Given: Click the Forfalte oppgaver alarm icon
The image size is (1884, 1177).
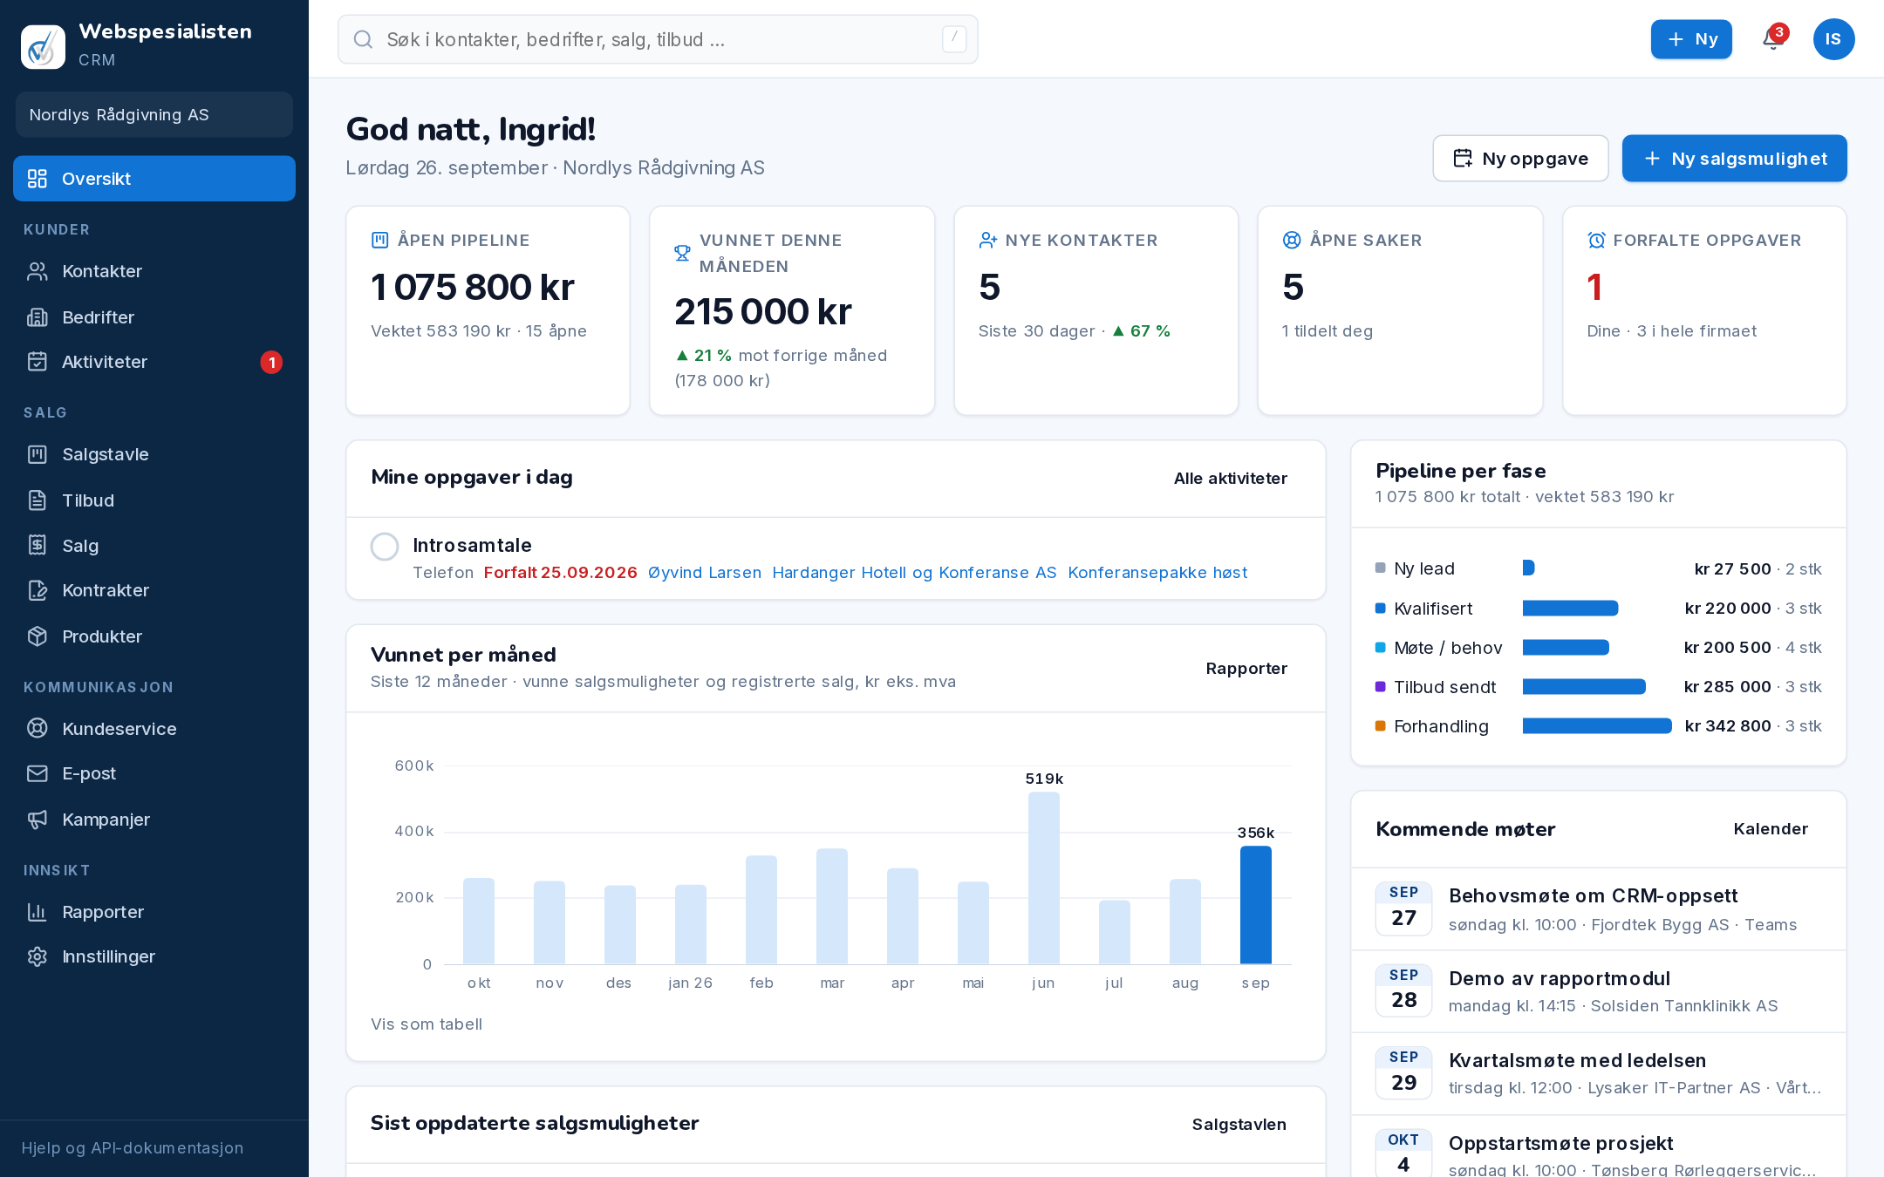Looking at the screenshot, I should [x=1596, y=240].
